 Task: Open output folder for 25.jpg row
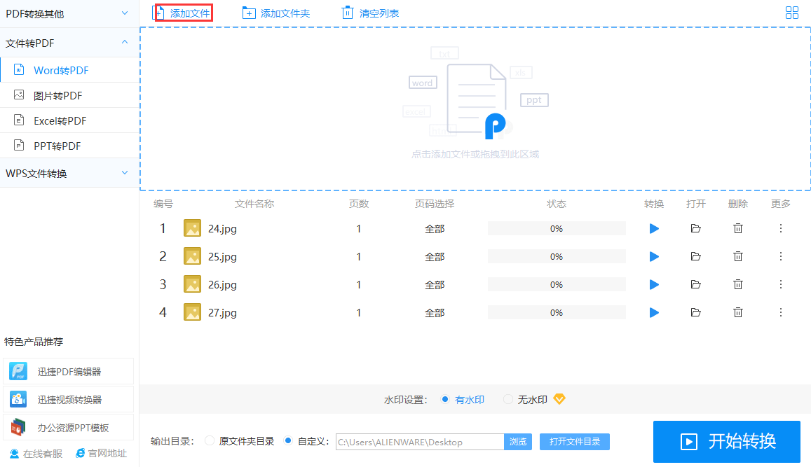point(695,256)
